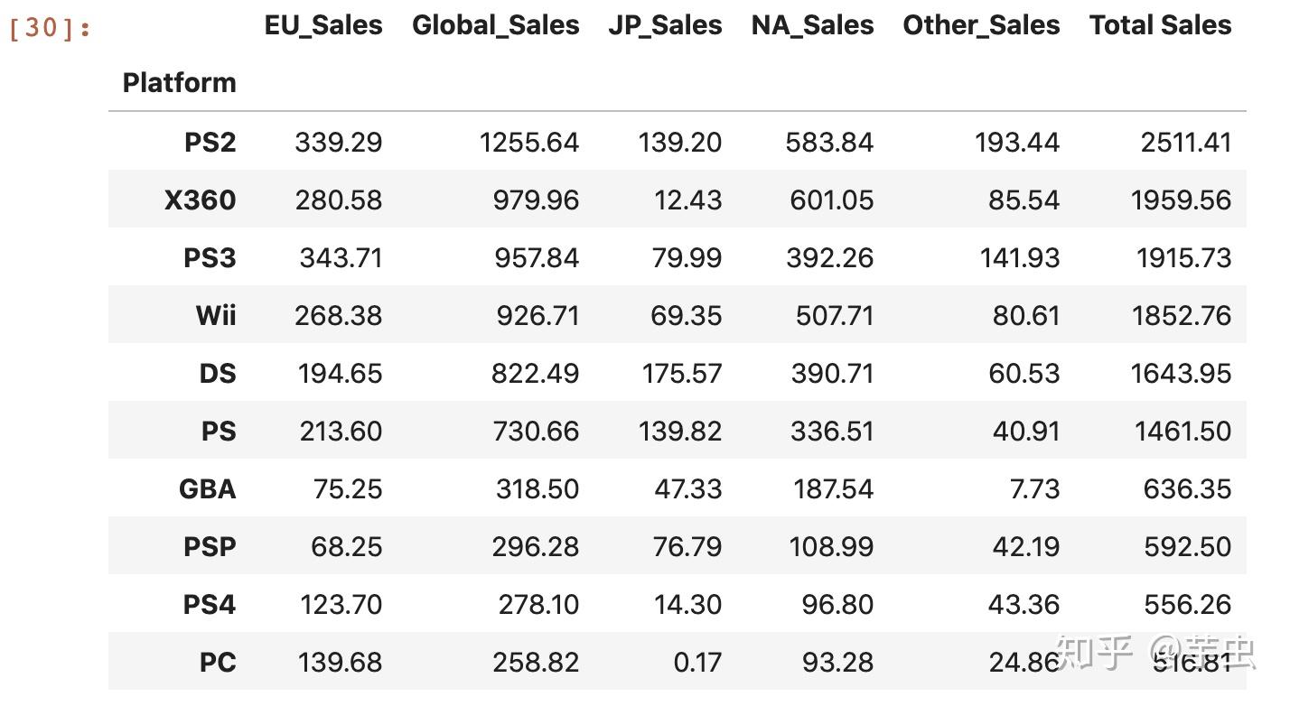The height and width of the screenshot is (706, 1290).
Task: Select the PSP row label
Action: pos(210,547)
